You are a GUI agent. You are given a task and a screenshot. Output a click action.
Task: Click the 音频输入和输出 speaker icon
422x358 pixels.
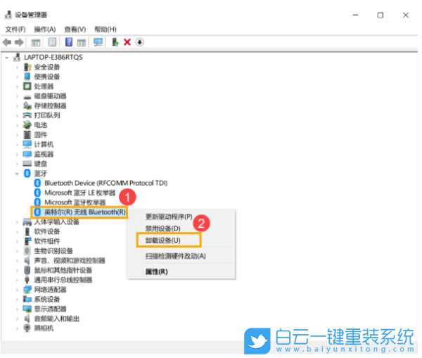coord(27,319)
